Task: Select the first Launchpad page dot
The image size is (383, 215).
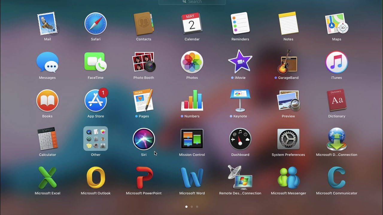Action: point(186,207)
